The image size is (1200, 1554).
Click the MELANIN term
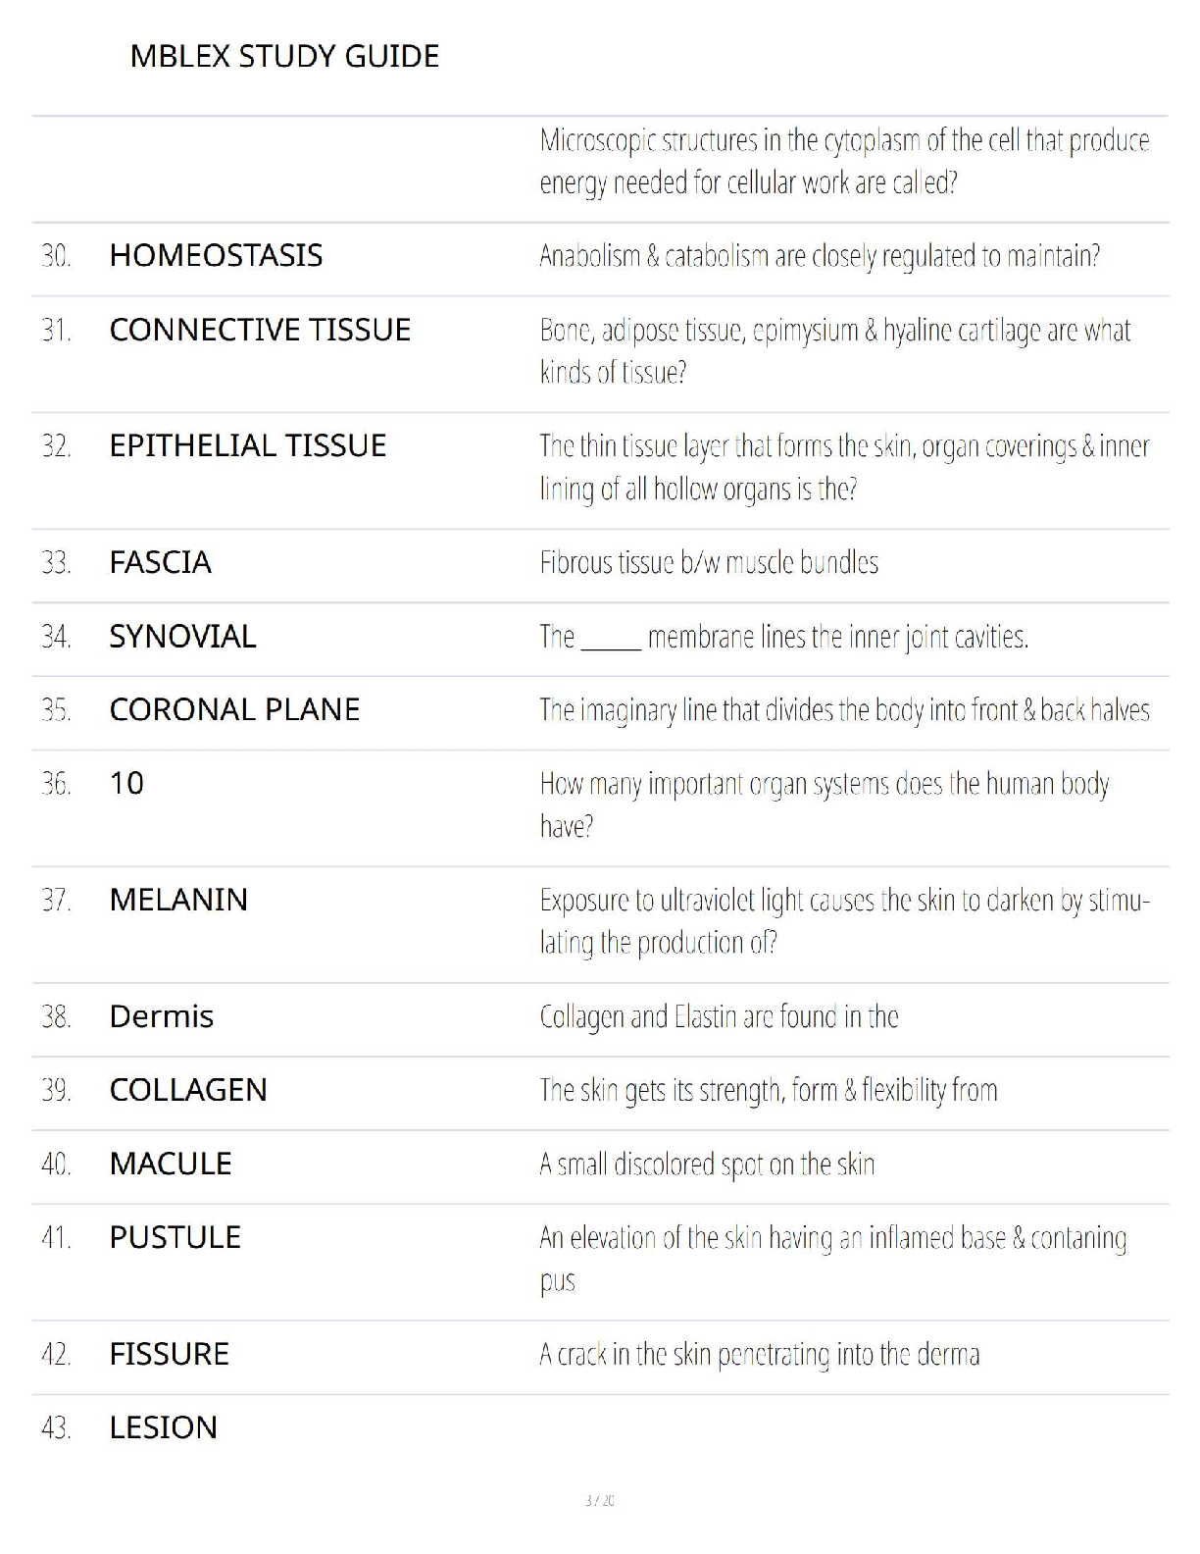(x=178, y=900)
